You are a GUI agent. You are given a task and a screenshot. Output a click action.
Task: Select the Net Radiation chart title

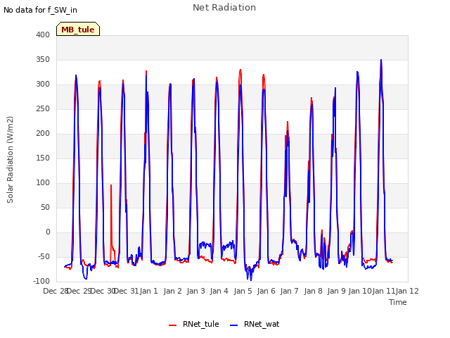[224, 8]
